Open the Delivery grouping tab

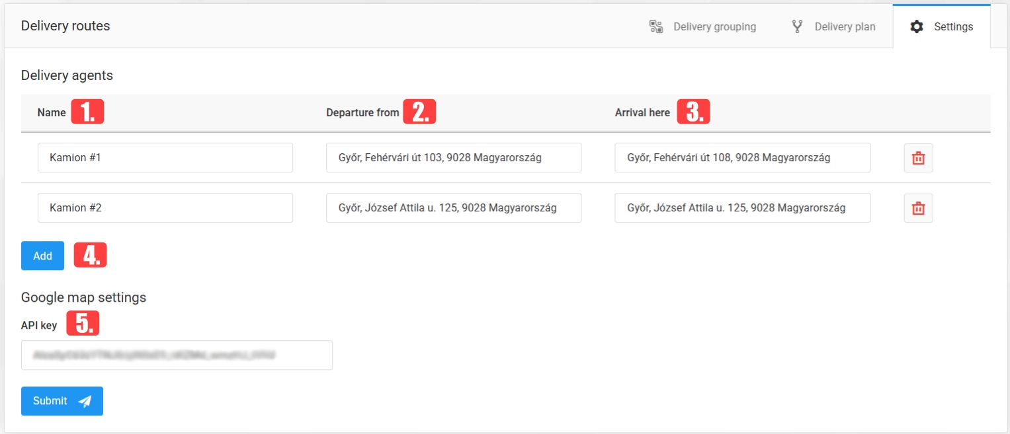point(702,26)
